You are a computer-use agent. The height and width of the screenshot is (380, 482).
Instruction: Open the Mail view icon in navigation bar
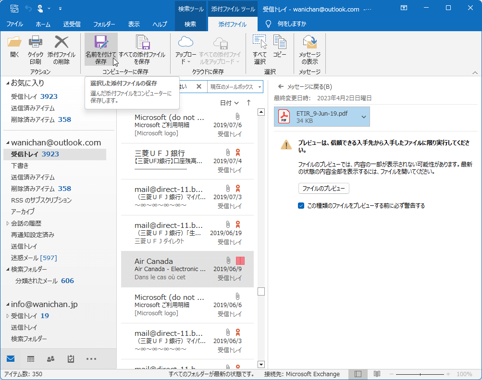click(x=11, y=358)
